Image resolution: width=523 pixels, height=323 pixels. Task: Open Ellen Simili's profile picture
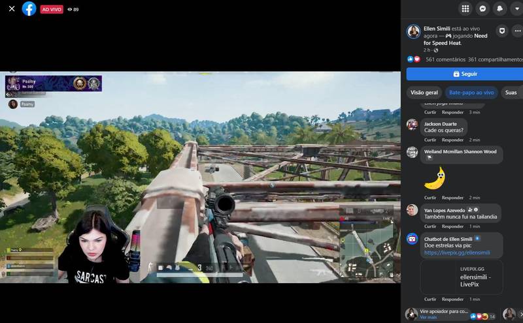pos(414,31)
